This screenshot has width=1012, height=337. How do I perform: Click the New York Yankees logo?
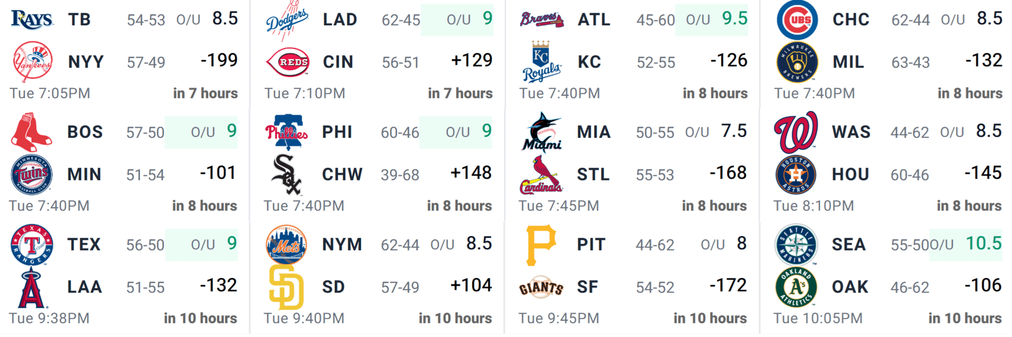coord(32,62)
